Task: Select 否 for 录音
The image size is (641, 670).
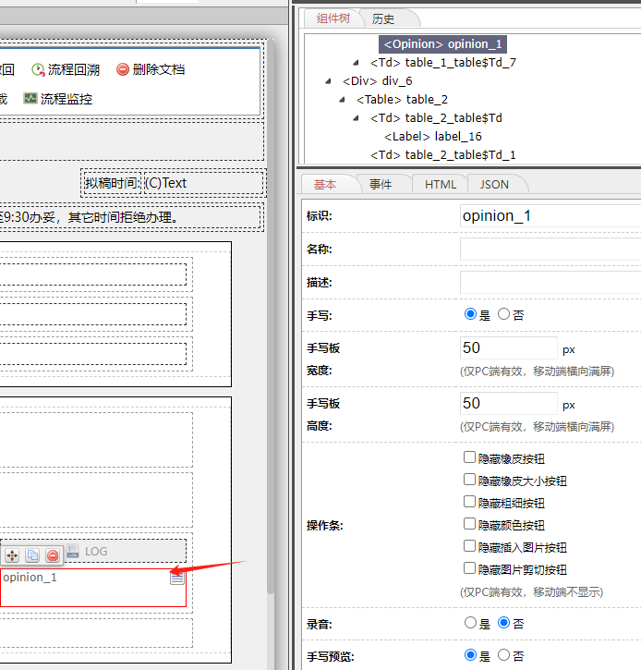Action: click(x=504, y=623)
